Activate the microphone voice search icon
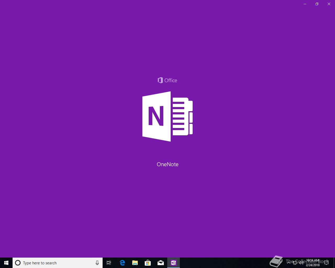Image resolution: width=335 pixels, height=268 pixels. (x=97, y=263)
